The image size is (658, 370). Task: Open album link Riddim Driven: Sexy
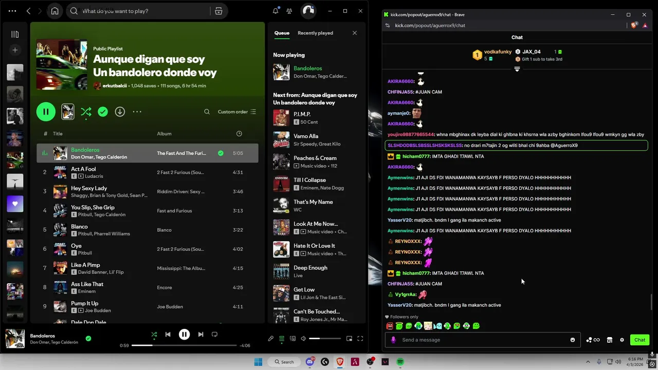(180, 192)
